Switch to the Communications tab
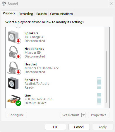Screen dimensions: 115x132 tap(61, 14)
